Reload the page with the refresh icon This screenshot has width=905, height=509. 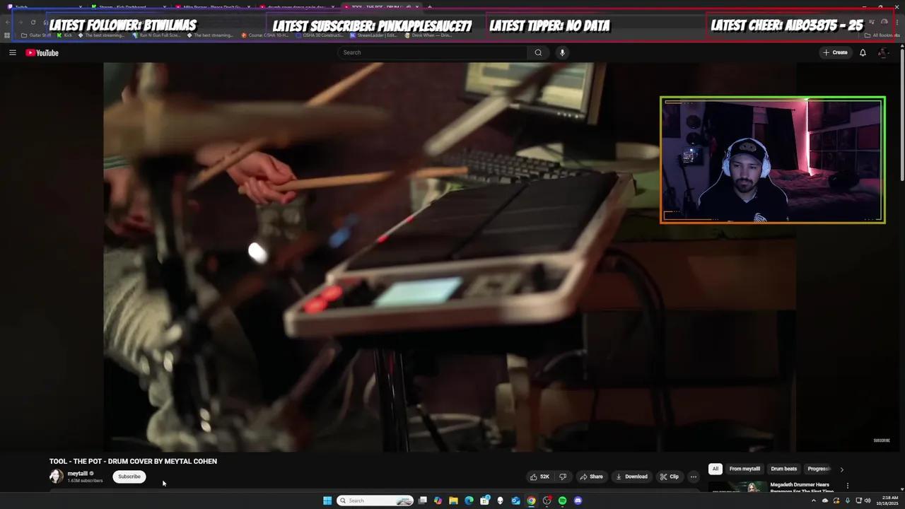click(x=33, y=22)
